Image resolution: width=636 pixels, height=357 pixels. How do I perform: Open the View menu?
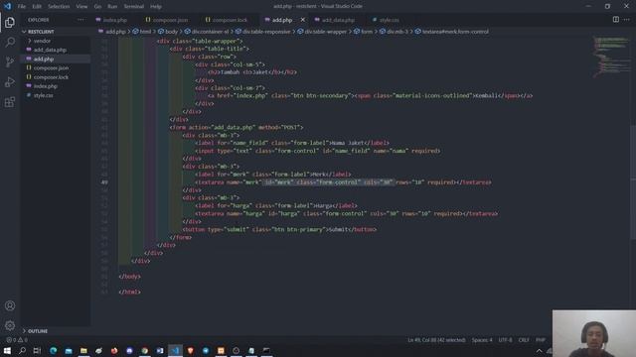click(x=81, y=7)
